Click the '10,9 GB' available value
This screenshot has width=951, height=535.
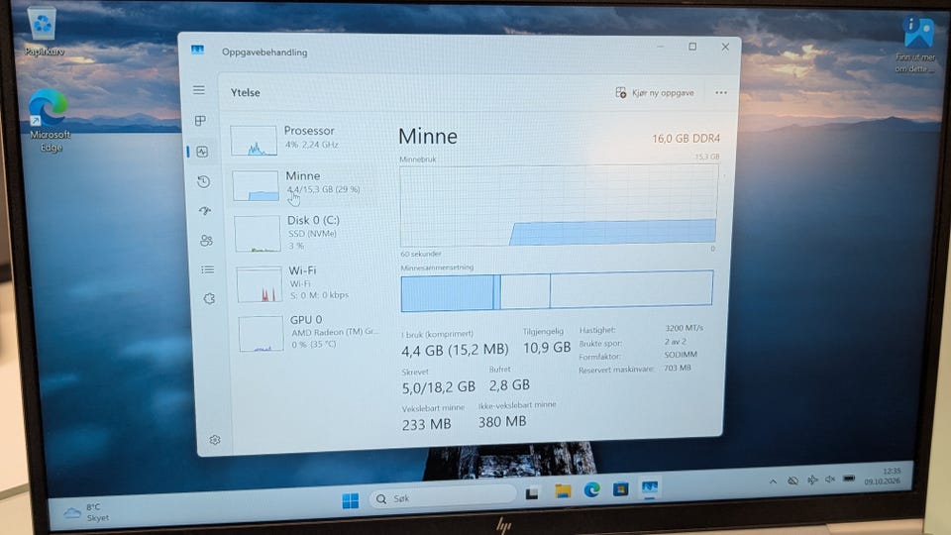[x=547, y=347]
